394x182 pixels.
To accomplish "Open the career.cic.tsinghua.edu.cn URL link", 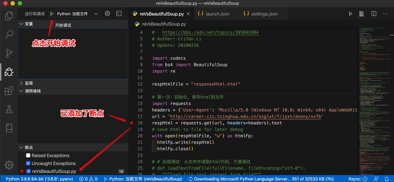I will coord(246,117).
